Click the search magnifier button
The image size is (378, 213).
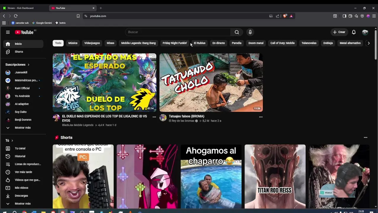click(x=237, y=32)
